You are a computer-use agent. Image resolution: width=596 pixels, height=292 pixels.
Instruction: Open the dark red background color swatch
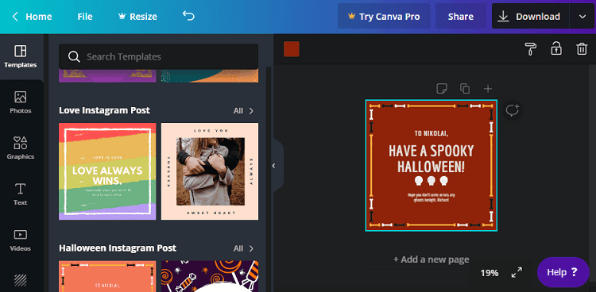pyautogui.click(x=292, y=49)
